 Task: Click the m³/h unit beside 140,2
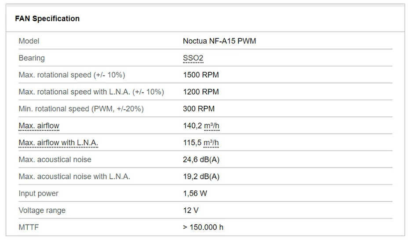[x=212, y=126]
